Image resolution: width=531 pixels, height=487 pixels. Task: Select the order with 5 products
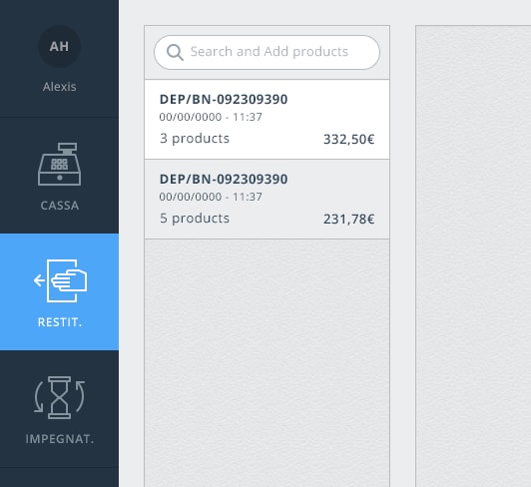pos(266,200)
